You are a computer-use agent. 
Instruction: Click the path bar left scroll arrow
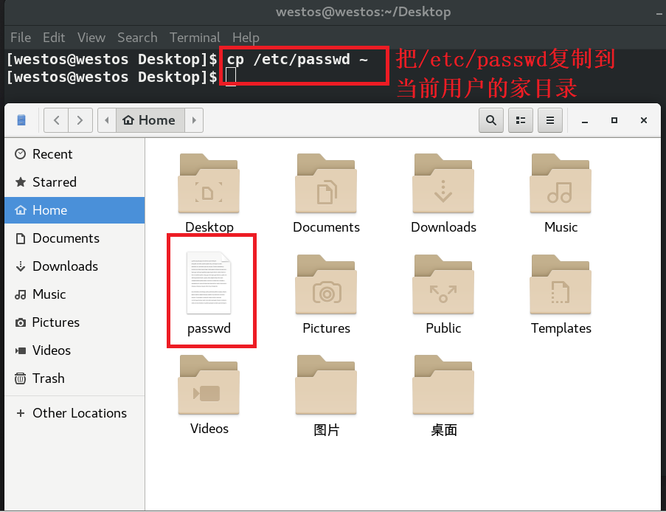[107, 120]
